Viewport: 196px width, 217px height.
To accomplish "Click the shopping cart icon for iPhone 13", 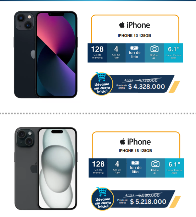I will [x=101, y=76].
